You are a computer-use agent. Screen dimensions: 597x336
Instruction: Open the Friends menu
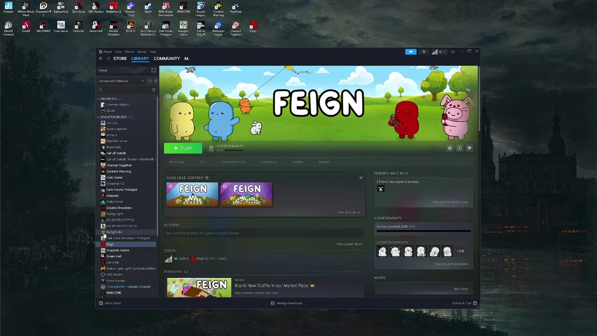129,52
